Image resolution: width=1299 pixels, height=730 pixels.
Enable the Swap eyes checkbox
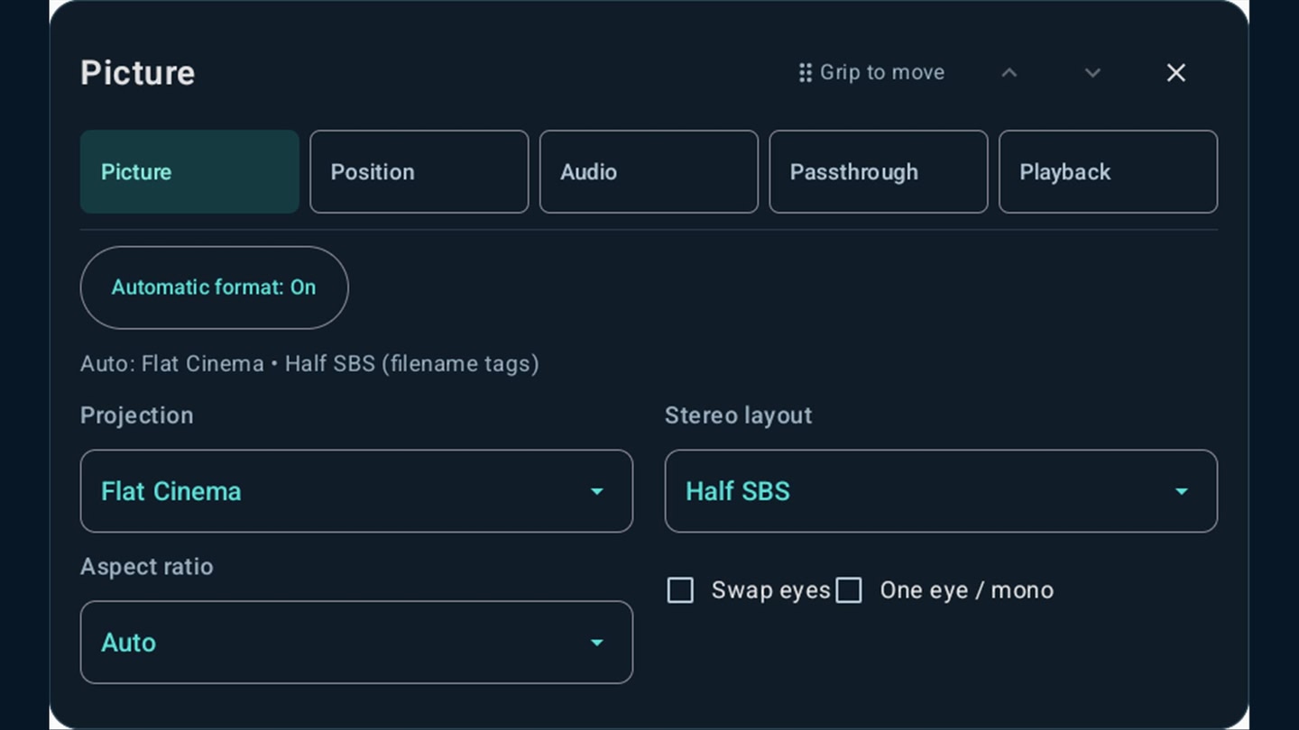pos(680,590)
